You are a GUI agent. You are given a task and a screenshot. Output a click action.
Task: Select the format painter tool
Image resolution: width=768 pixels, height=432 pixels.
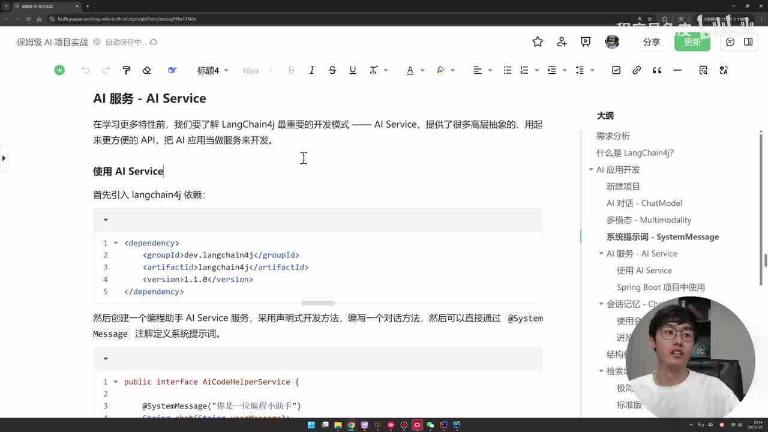point(126,70)
